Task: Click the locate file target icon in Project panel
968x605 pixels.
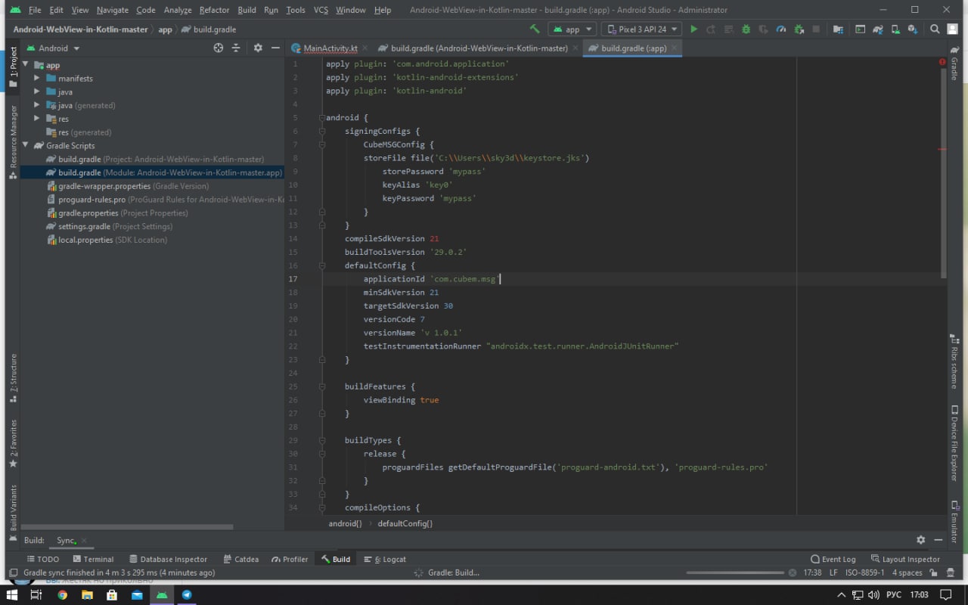Action: [x=219, y=48]
